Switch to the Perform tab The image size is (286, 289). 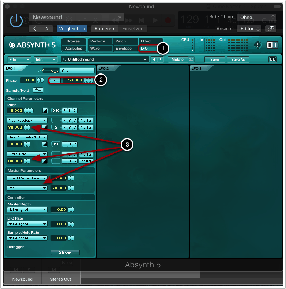(100, 41)
